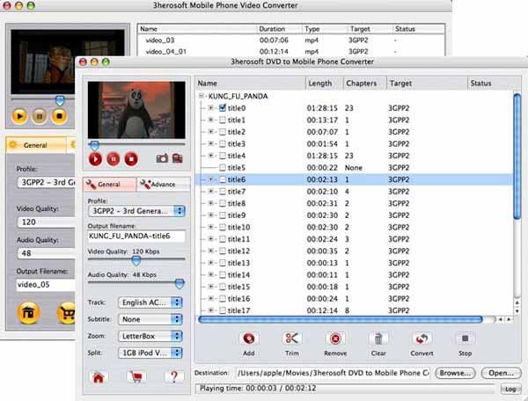The width and height of the screenshot is (528, 401).
Task: Click the Stop conversion icon
Action: 465,339
